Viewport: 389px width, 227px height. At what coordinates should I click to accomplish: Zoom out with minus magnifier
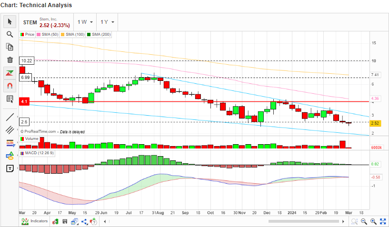pyautogui.click(x=364, y=221)
